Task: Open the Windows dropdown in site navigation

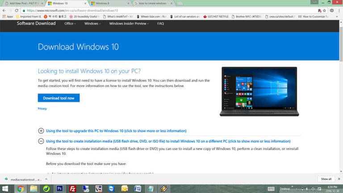Action: (x=92, y=24)
